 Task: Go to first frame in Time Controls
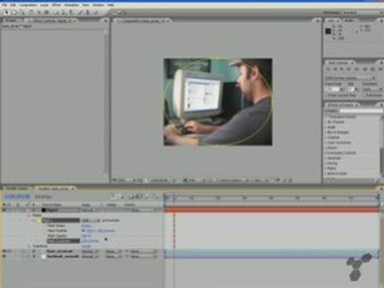click(328, 69)
